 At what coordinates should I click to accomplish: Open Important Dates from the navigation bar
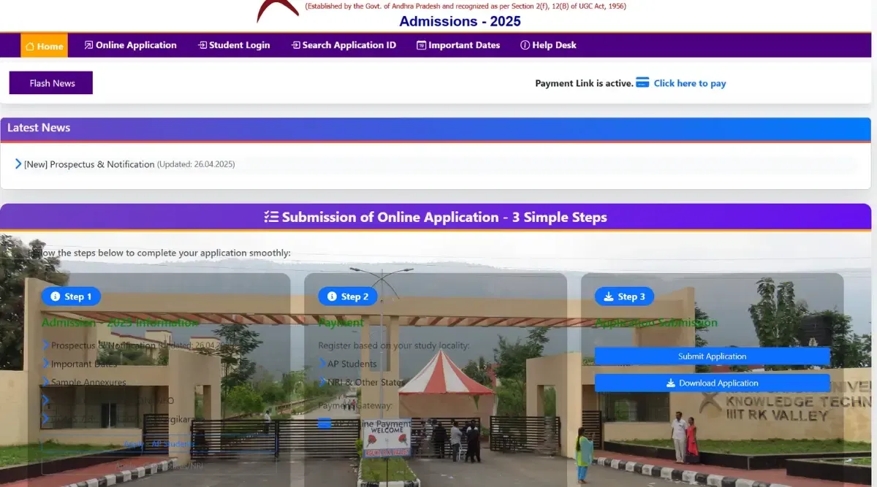(x=458, y=45)
